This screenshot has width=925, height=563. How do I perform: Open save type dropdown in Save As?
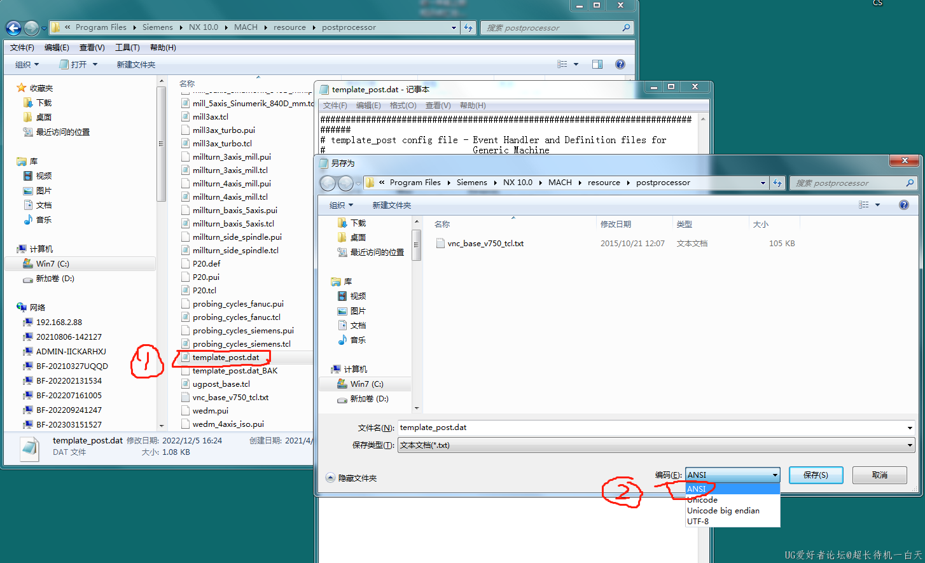coord(910,445)
